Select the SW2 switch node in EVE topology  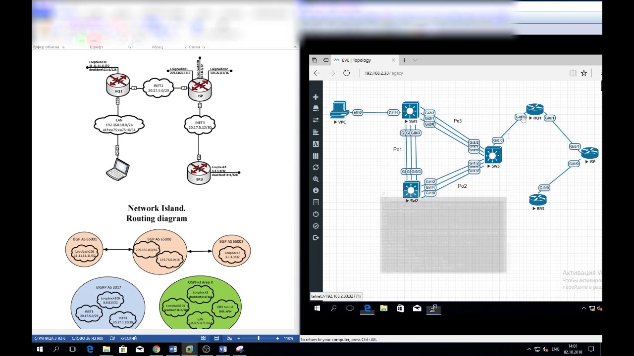tap(412, 190)
